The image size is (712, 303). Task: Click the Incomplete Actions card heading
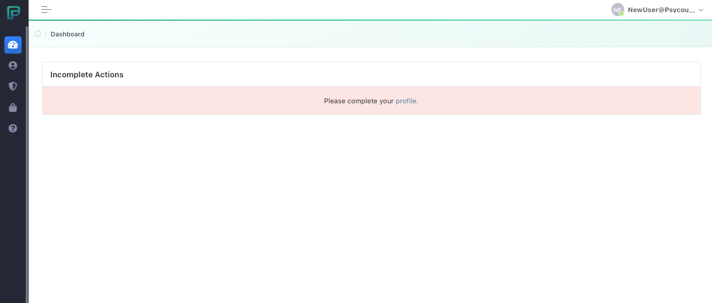pos(87,74)
